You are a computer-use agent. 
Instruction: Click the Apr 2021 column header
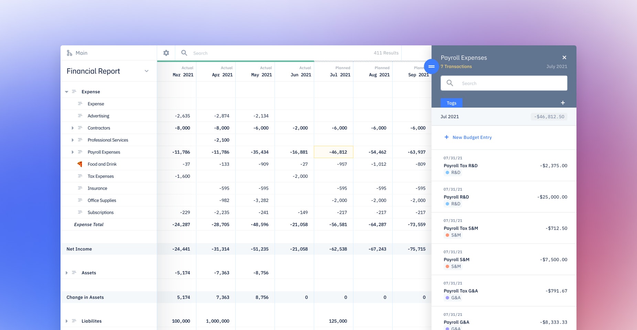click(216, 71)
